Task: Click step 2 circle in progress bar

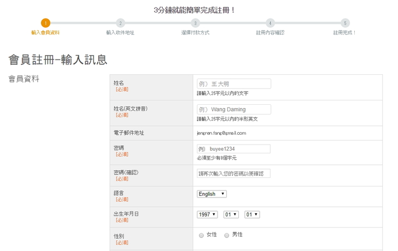Action: [120, 23]
